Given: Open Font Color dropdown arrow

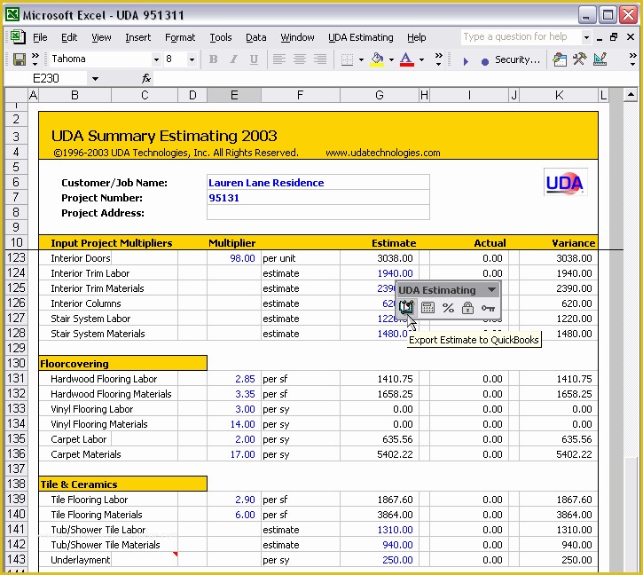Looking at the screenshot, I should coord(421,60).
